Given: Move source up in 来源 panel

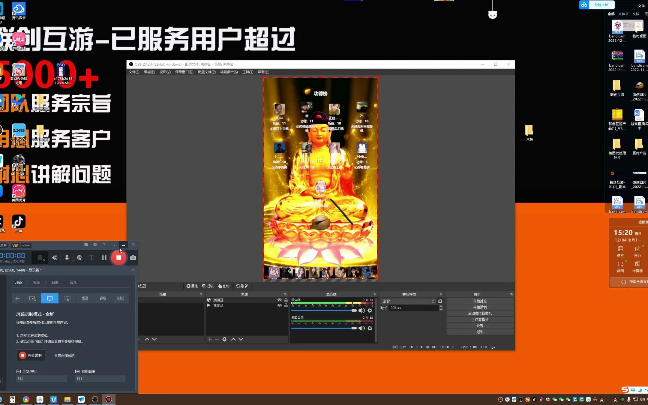Looking at the screenshot, I should pos(233,339).
